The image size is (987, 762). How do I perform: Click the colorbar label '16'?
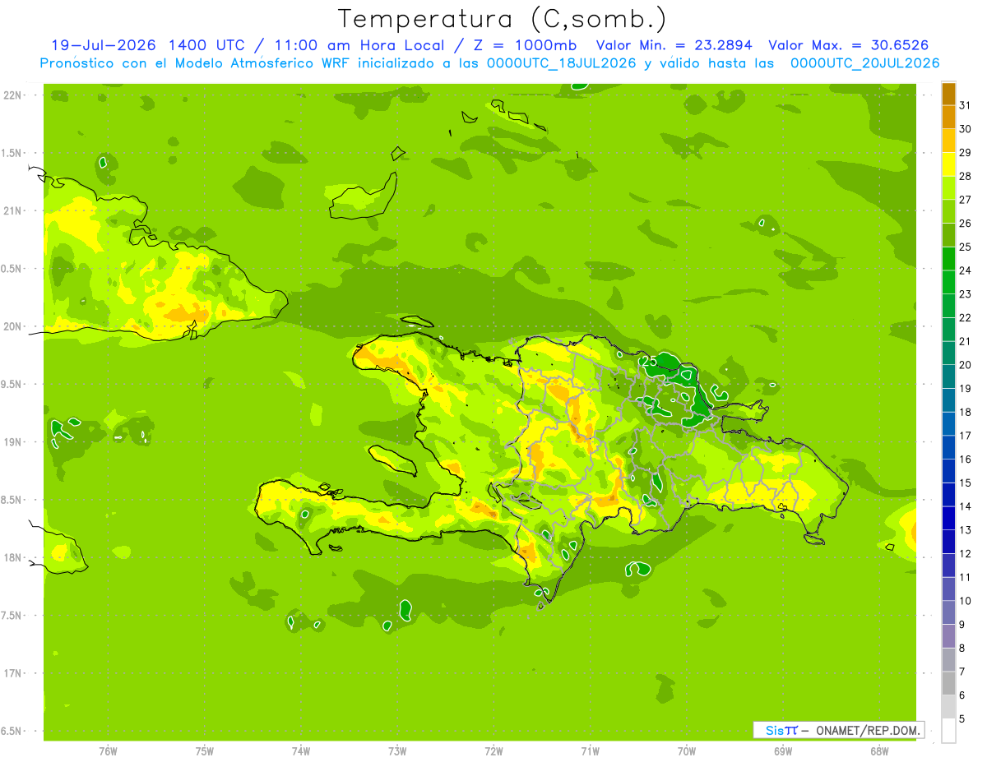tap(965, 460)
